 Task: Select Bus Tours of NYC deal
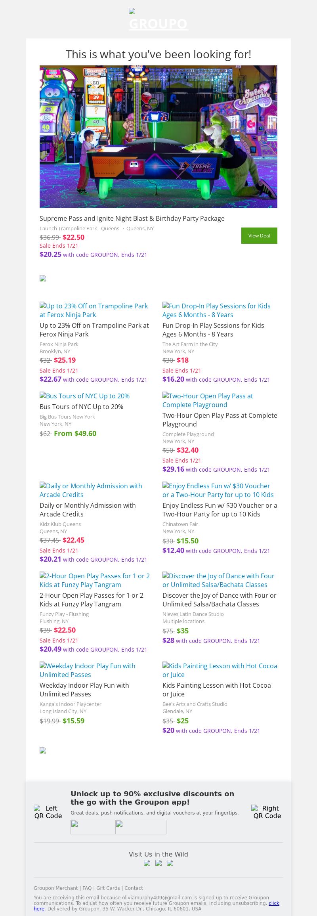pos(85,396)
